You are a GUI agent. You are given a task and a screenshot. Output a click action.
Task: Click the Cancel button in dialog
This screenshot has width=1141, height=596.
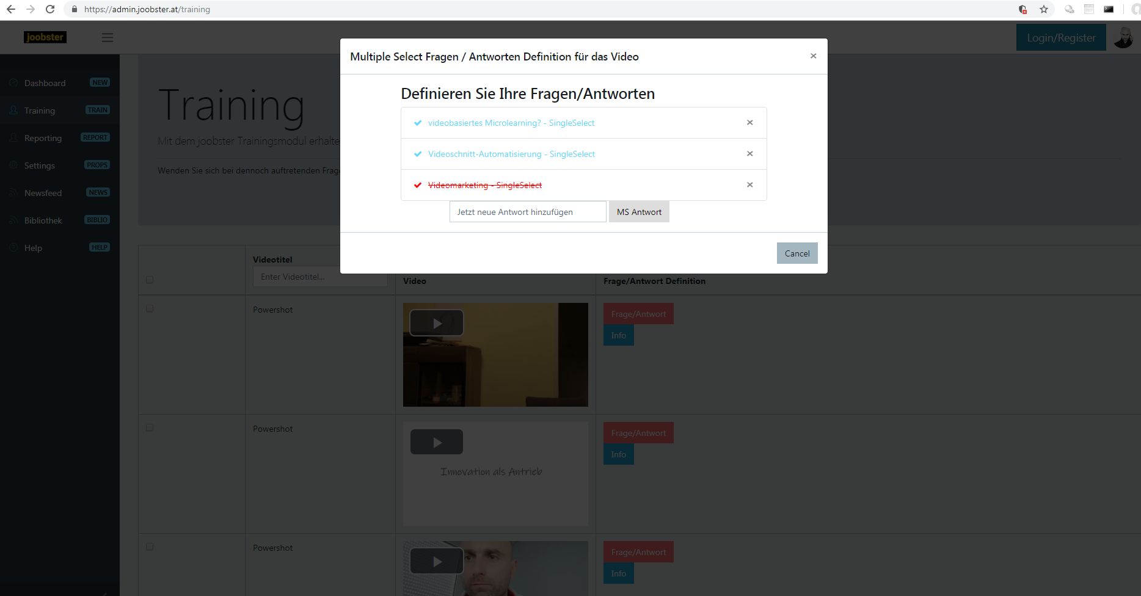pos(797,253)
